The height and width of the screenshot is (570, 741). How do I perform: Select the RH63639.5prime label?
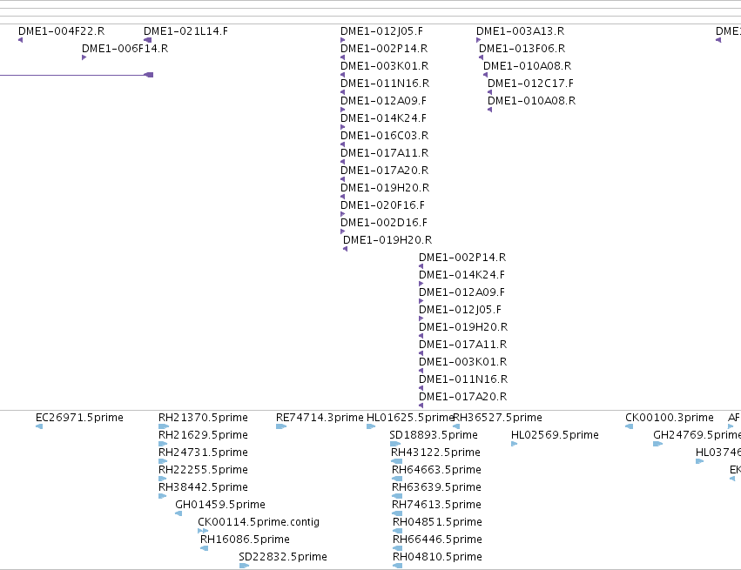436,487
